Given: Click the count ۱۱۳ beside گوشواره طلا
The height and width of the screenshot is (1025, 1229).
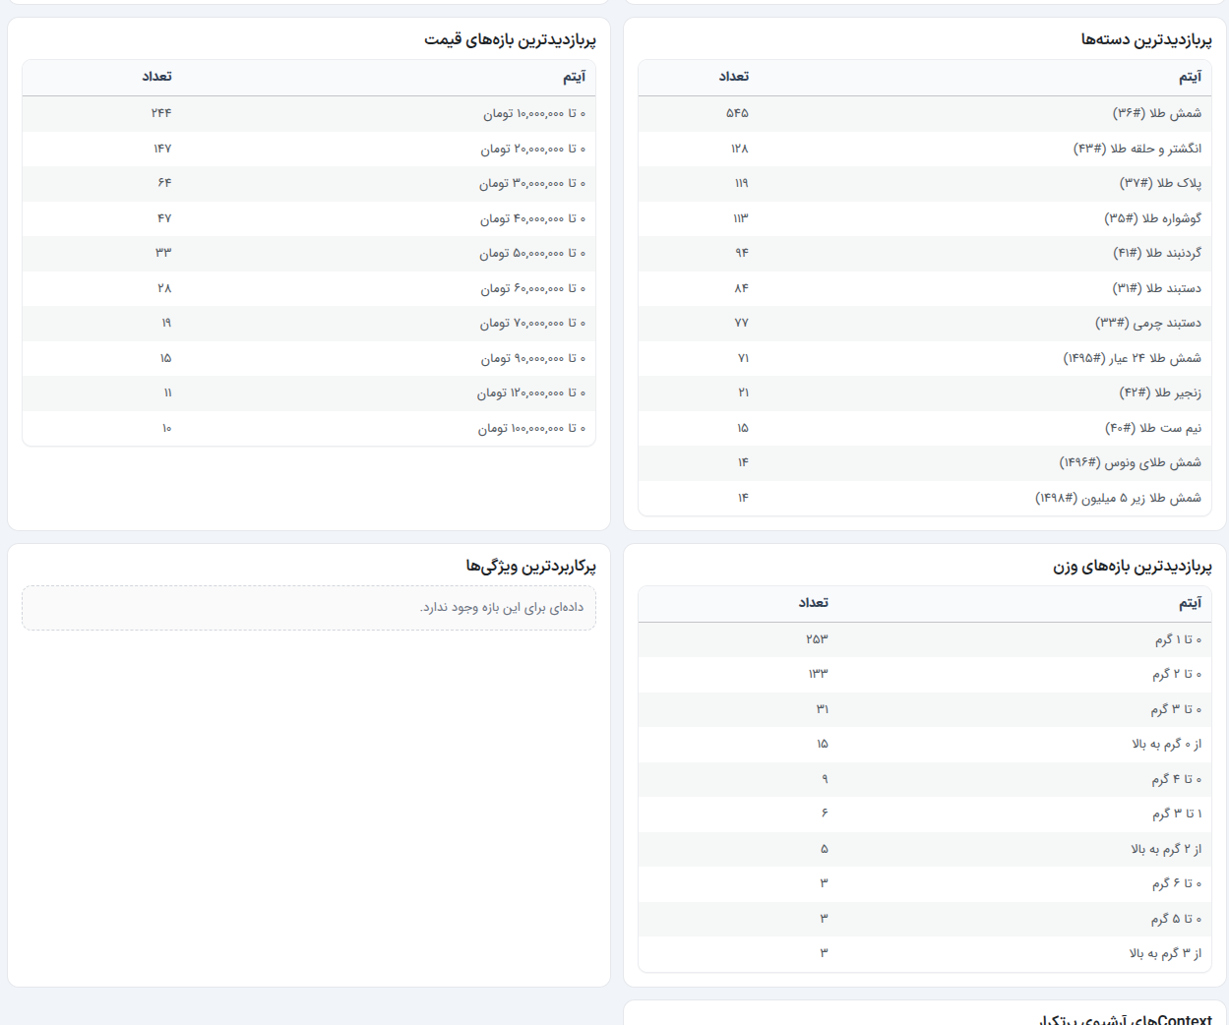Looking at the screenshot, I should tap(741, 218).
